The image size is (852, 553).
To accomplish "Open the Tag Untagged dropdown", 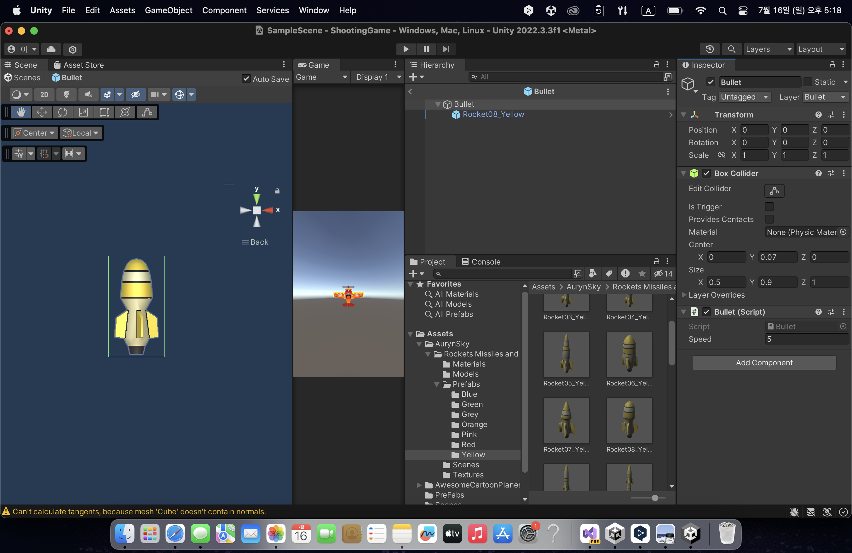I will coord(745,97).
